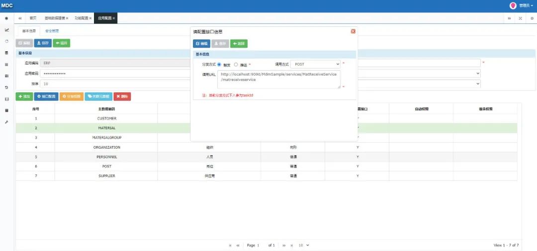Click the URL text area with localhost address
537x251 pixels.
pyautogui.click(x=279, y=80)
